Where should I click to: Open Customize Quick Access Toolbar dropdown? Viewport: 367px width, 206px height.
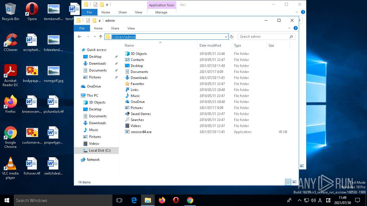tap(100, 21)
